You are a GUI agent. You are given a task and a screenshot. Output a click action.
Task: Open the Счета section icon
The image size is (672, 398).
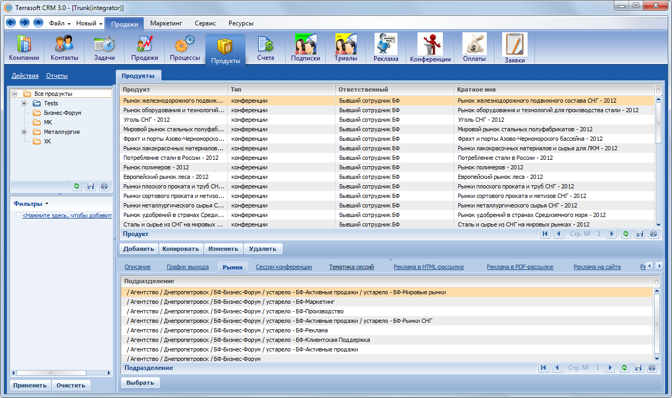pyautogui.click(x=266, y=49)
